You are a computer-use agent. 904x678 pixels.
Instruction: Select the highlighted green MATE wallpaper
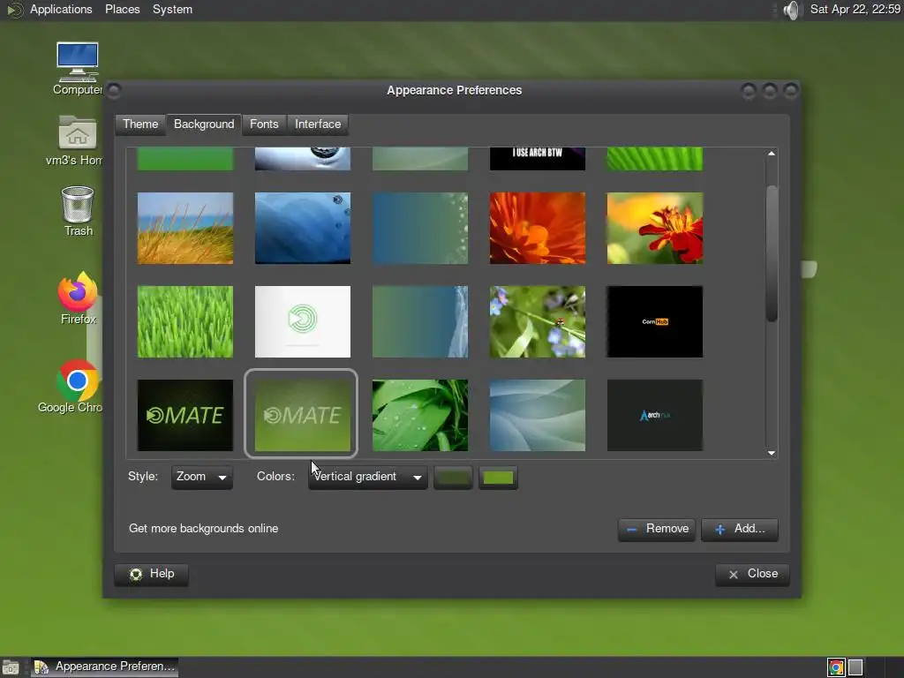303,415
